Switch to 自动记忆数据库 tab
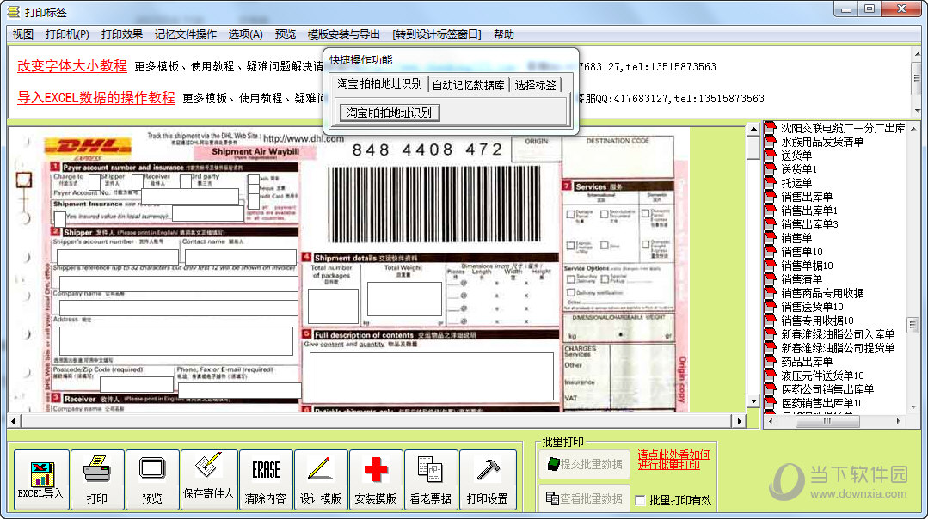The height and width of the screenshot is (519, 928). point(469,85)
